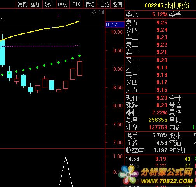Click 卖四 price 9.24

click(x=162, y=30)
